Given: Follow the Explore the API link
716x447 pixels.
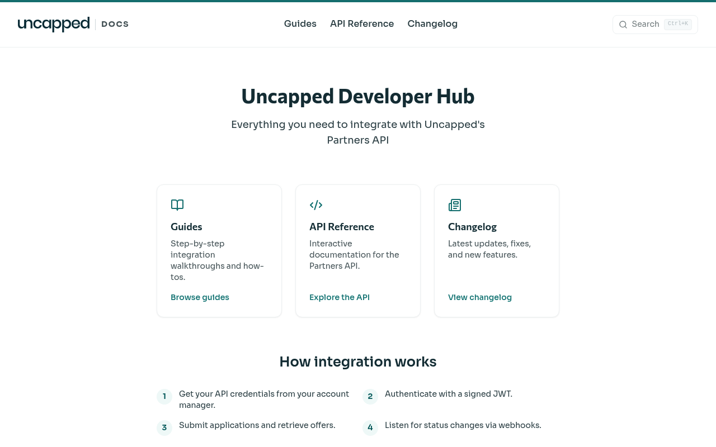Looking at the screenshot, I should pos(340,297).
